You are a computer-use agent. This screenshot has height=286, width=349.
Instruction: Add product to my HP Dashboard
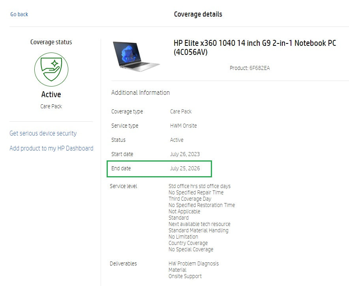pyautogui.click(x=51, y=149)
